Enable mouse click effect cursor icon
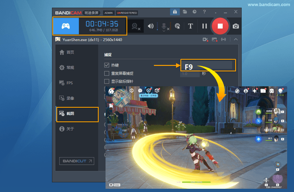The image size is (294, 192). (x=177, y=26)
